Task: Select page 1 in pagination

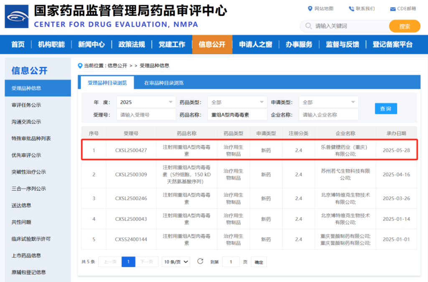Action: 128,262
